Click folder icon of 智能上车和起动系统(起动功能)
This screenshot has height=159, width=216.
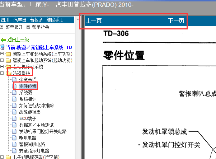tap(8, 60)
